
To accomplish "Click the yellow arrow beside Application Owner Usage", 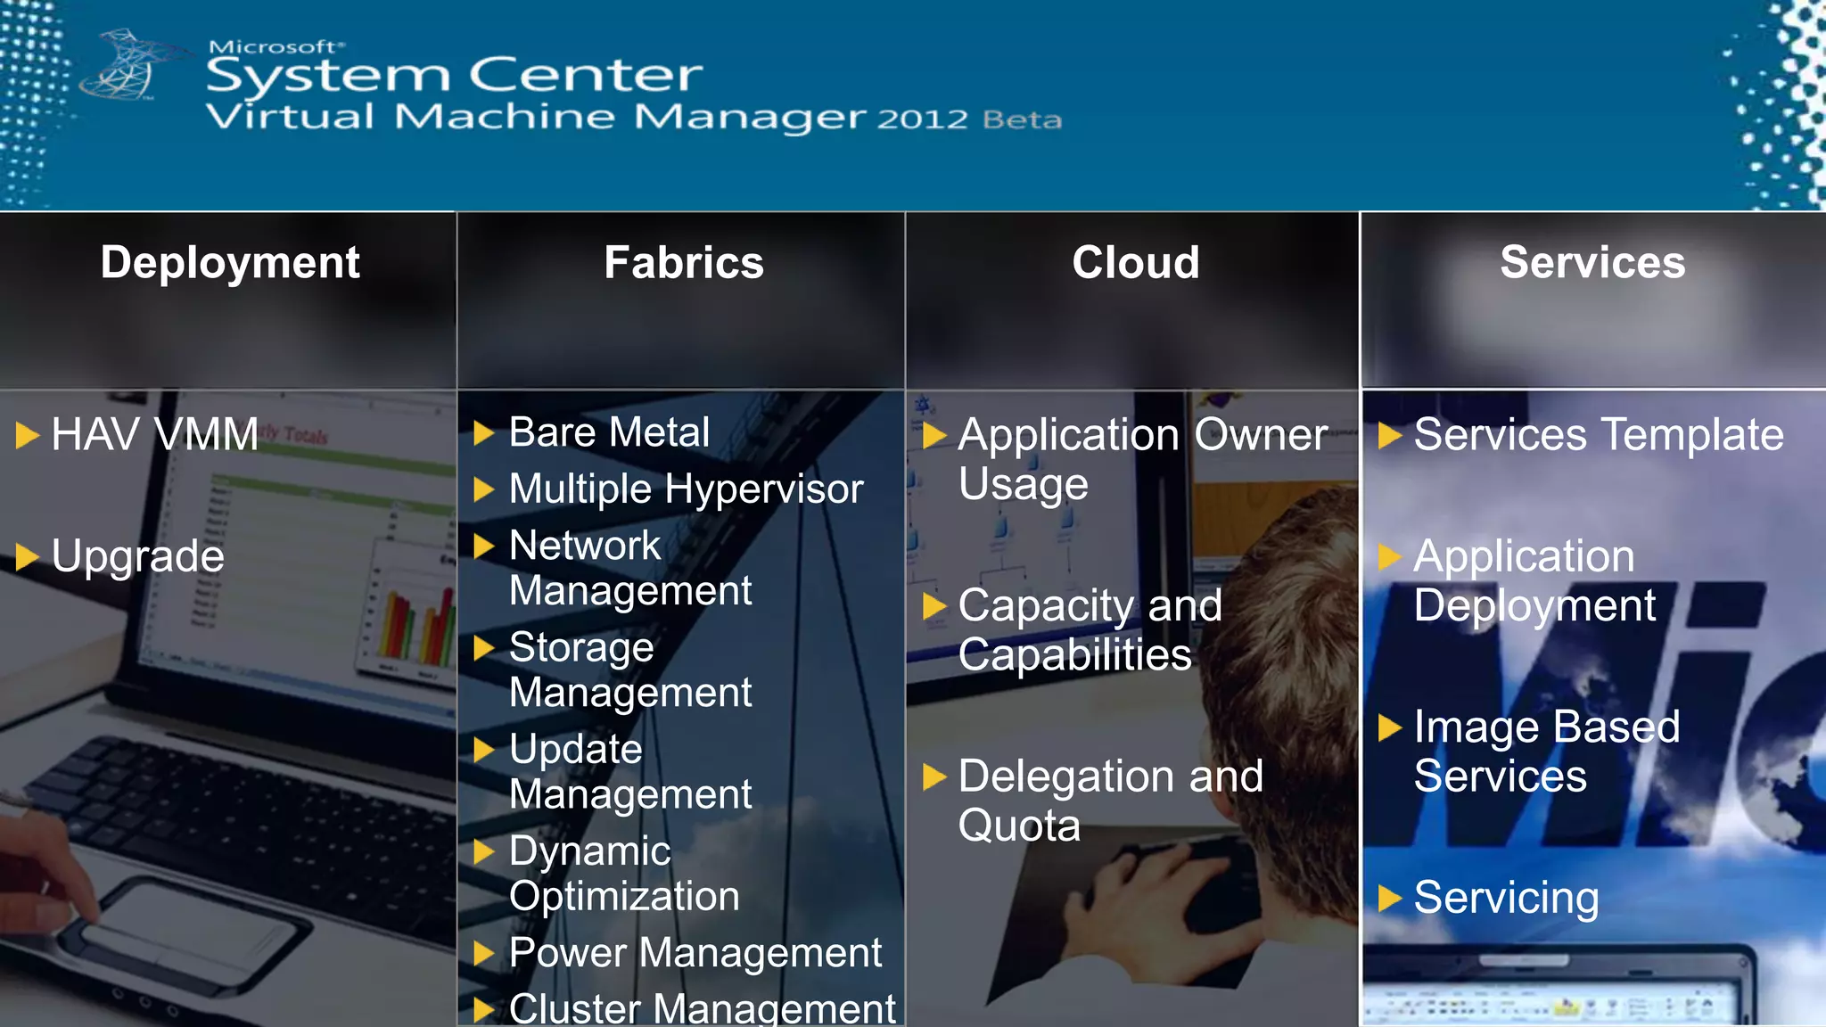I will (934, 436).
